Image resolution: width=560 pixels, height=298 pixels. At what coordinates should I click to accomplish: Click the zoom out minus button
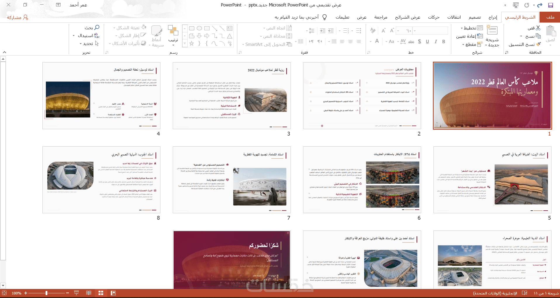(x=68, y=293)
